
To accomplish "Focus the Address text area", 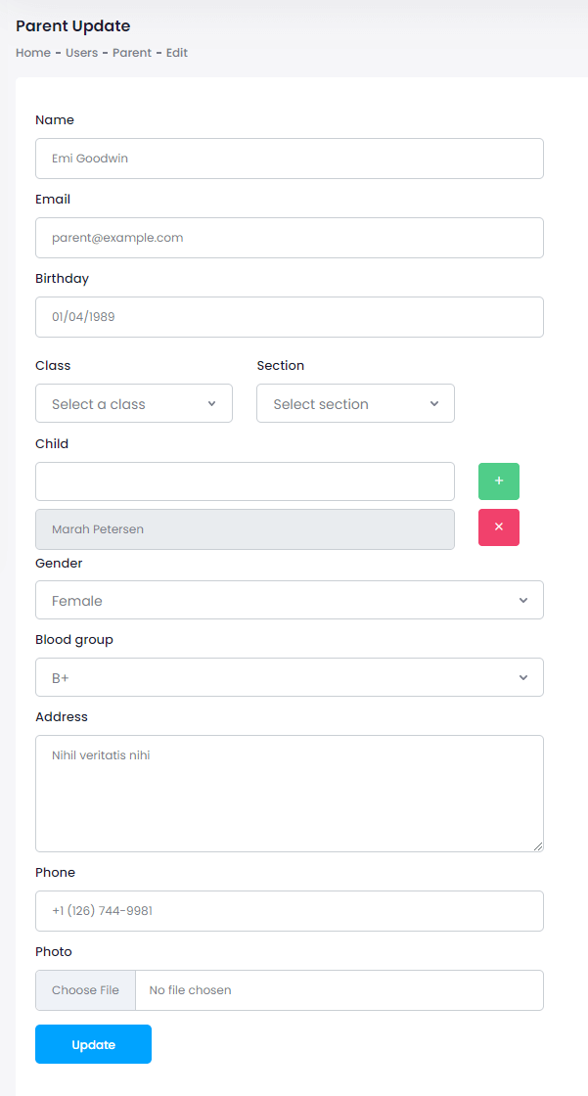I will point(289,793).
